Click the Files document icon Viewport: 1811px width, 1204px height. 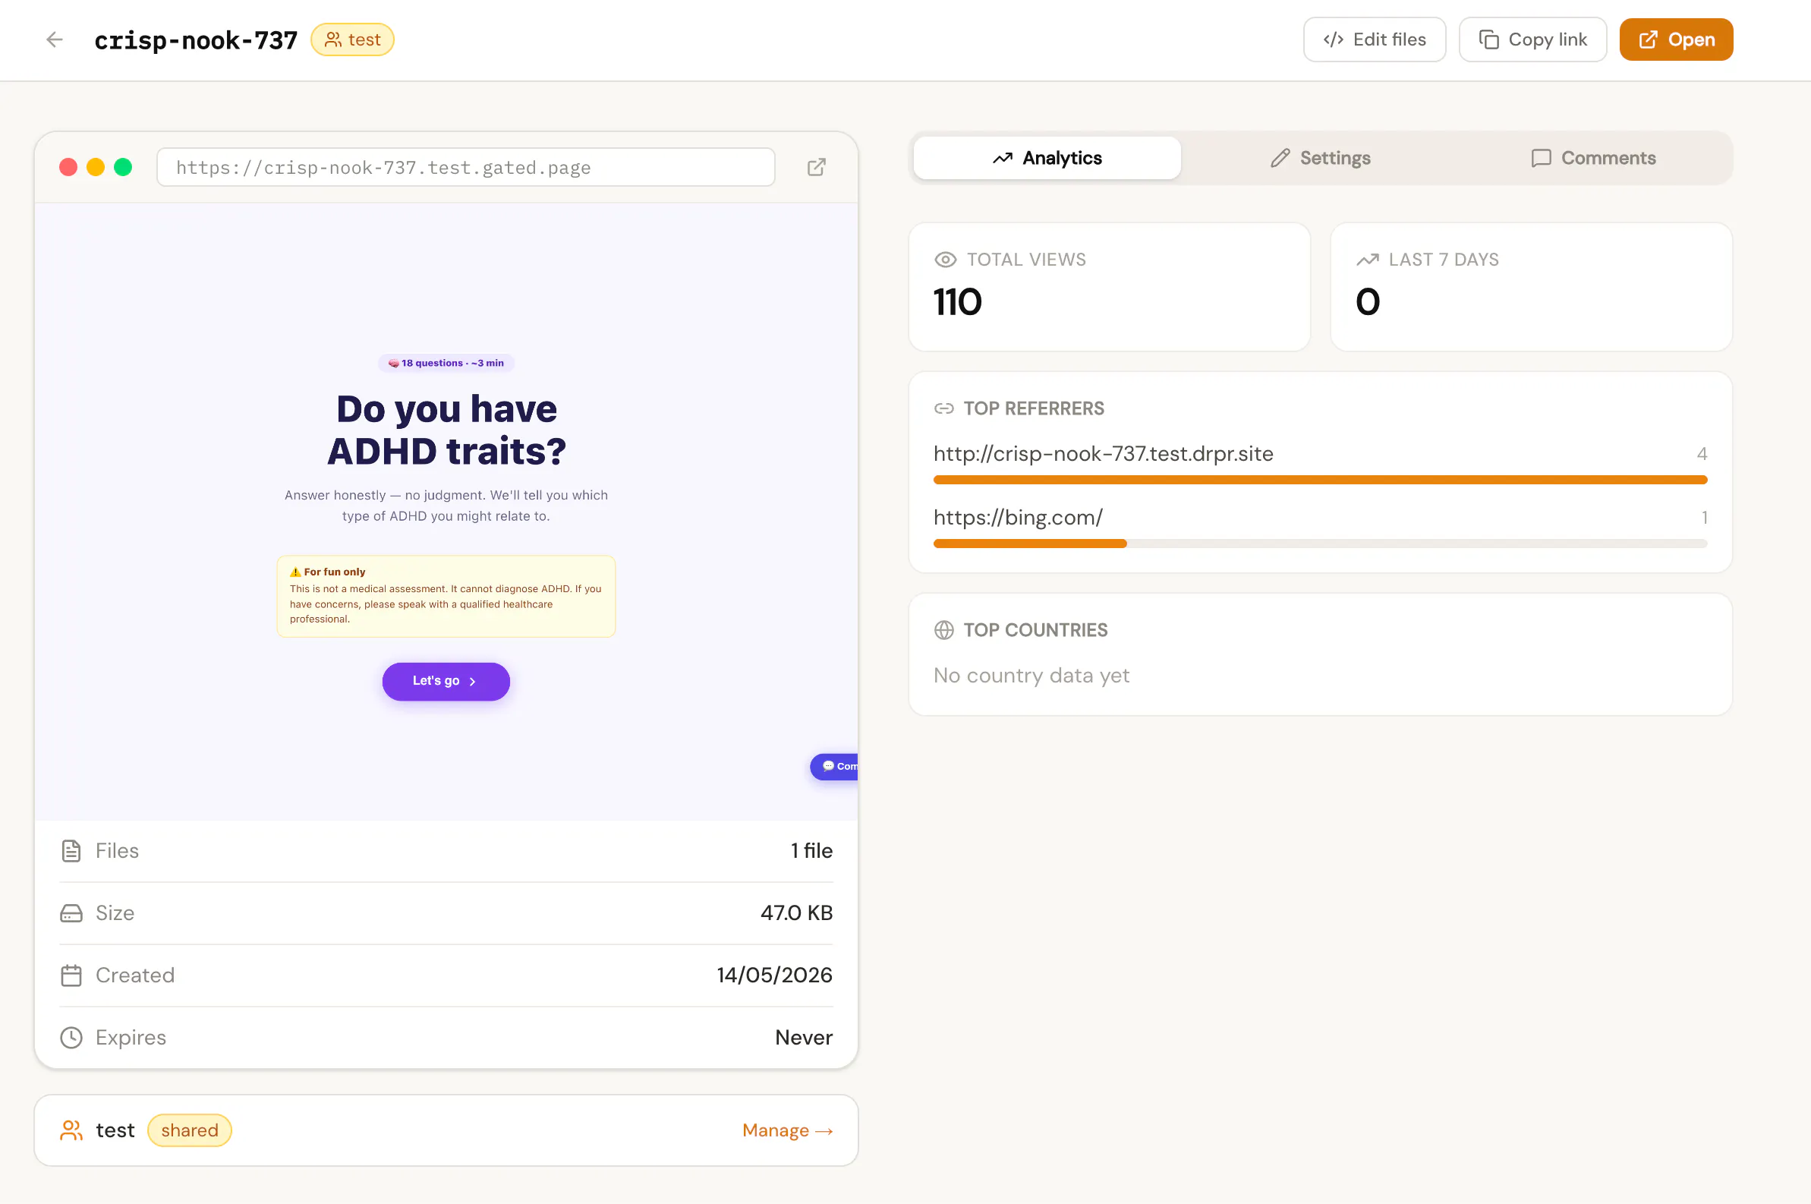[71, 851]
